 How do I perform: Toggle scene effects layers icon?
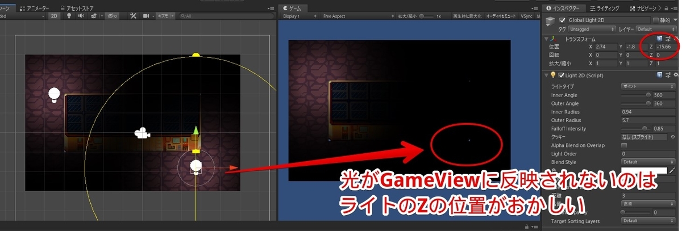pos(94,16)
